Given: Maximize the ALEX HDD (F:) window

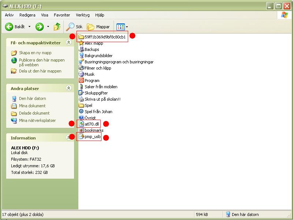Looking at the screenshot, I should tap(278, 6).
